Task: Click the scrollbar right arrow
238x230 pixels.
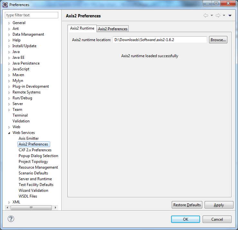Action: [x=56, y=208]
